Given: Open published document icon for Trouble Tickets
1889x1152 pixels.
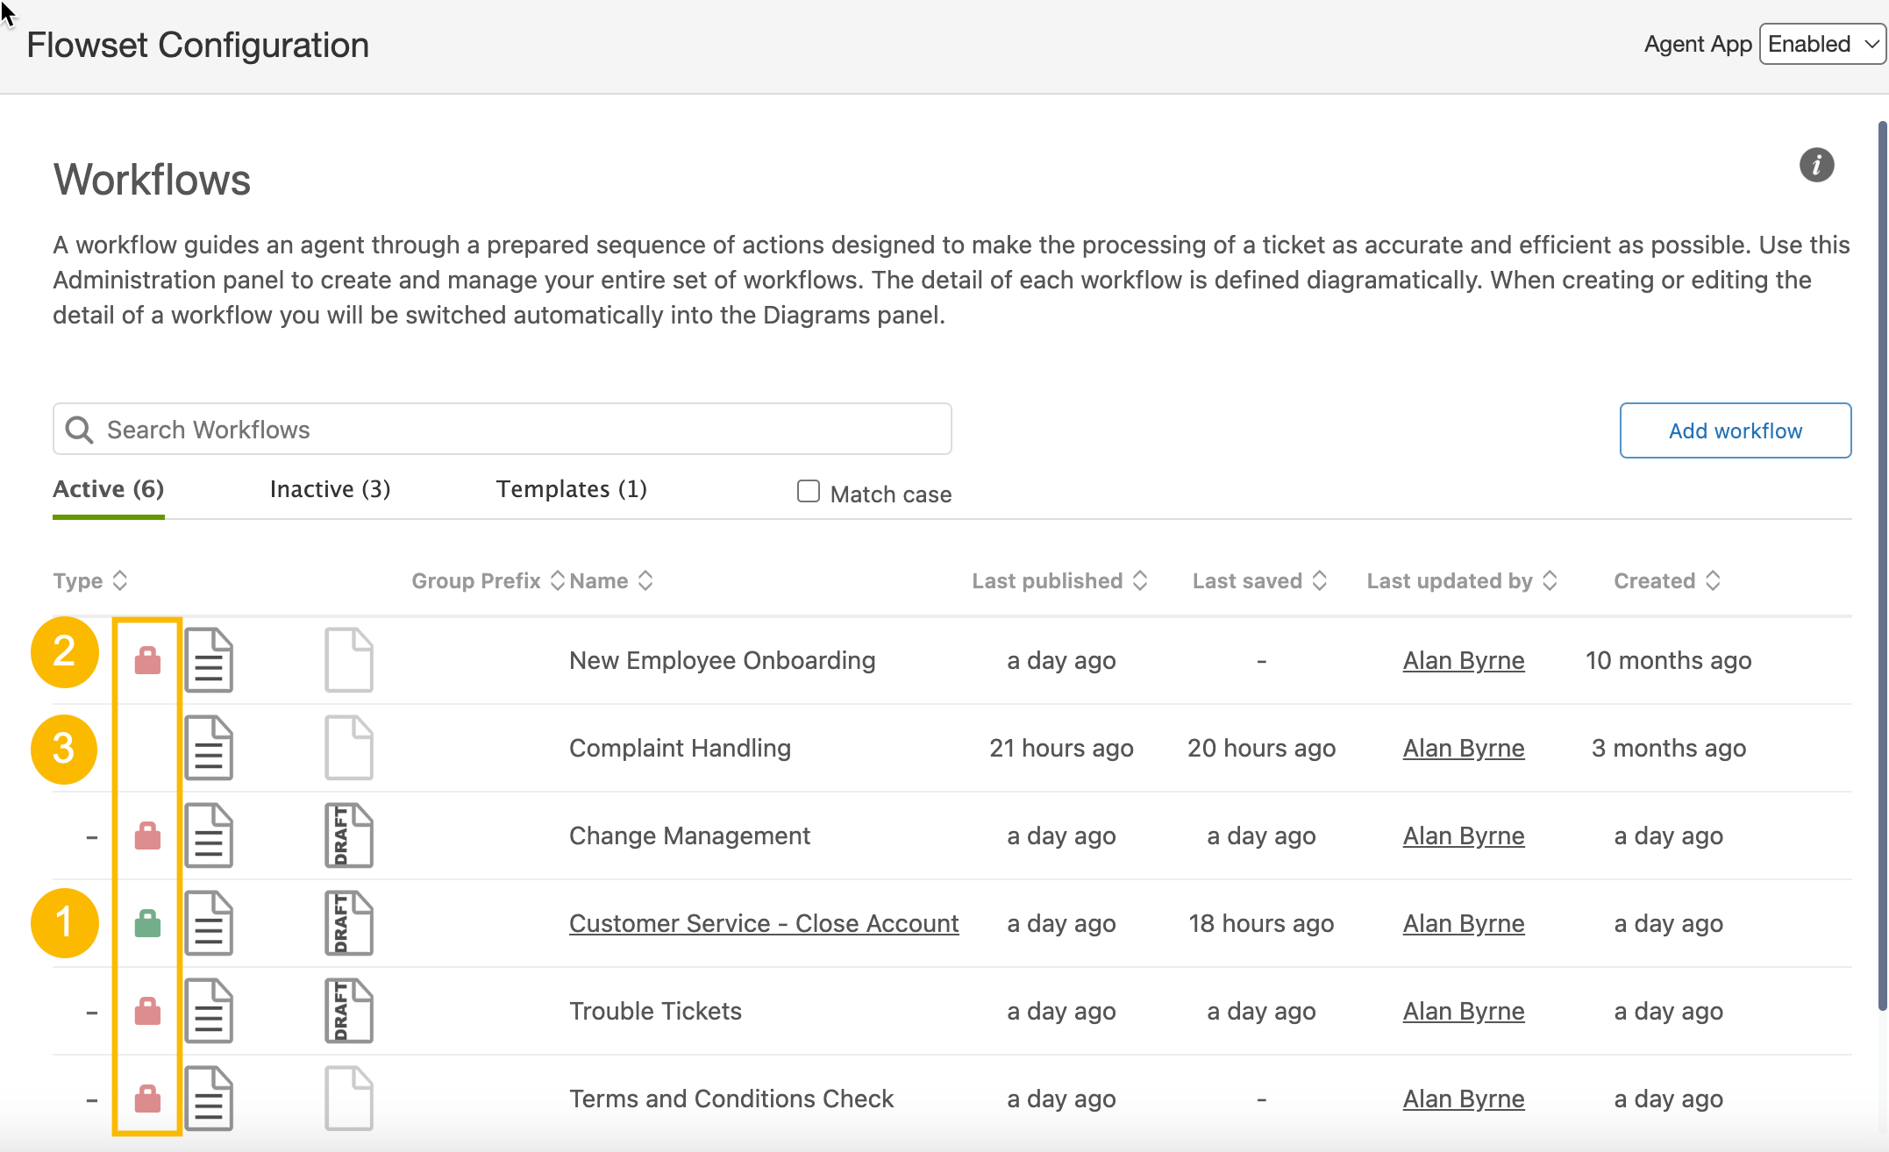Looking at the screenshot, I should coord(209,1011).
